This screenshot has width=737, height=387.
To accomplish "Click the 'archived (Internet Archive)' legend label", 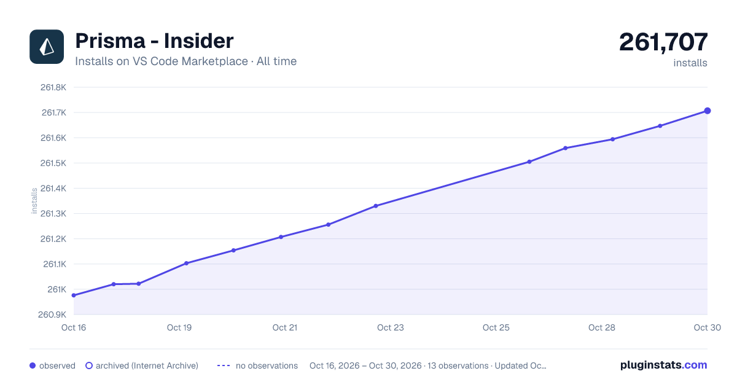I will click(x=147, y=365).
